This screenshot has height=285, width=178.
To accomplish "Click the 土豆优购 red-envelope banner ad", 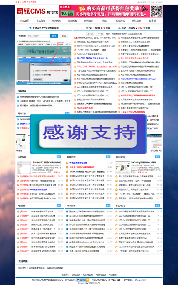I will pyautogui.click(x=104, y=11).
